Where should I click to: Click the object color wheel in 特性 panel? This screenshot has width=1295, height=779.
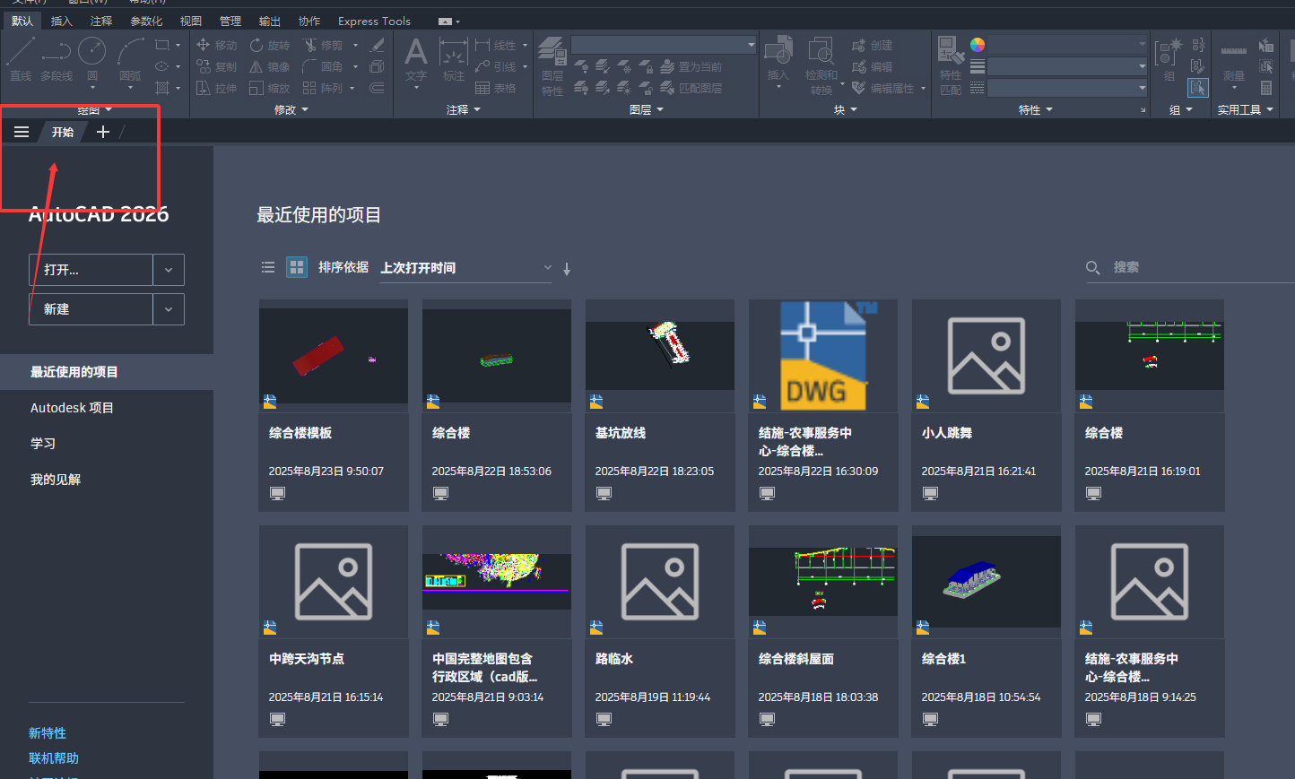pyautogui.click(x=978, y=44)
